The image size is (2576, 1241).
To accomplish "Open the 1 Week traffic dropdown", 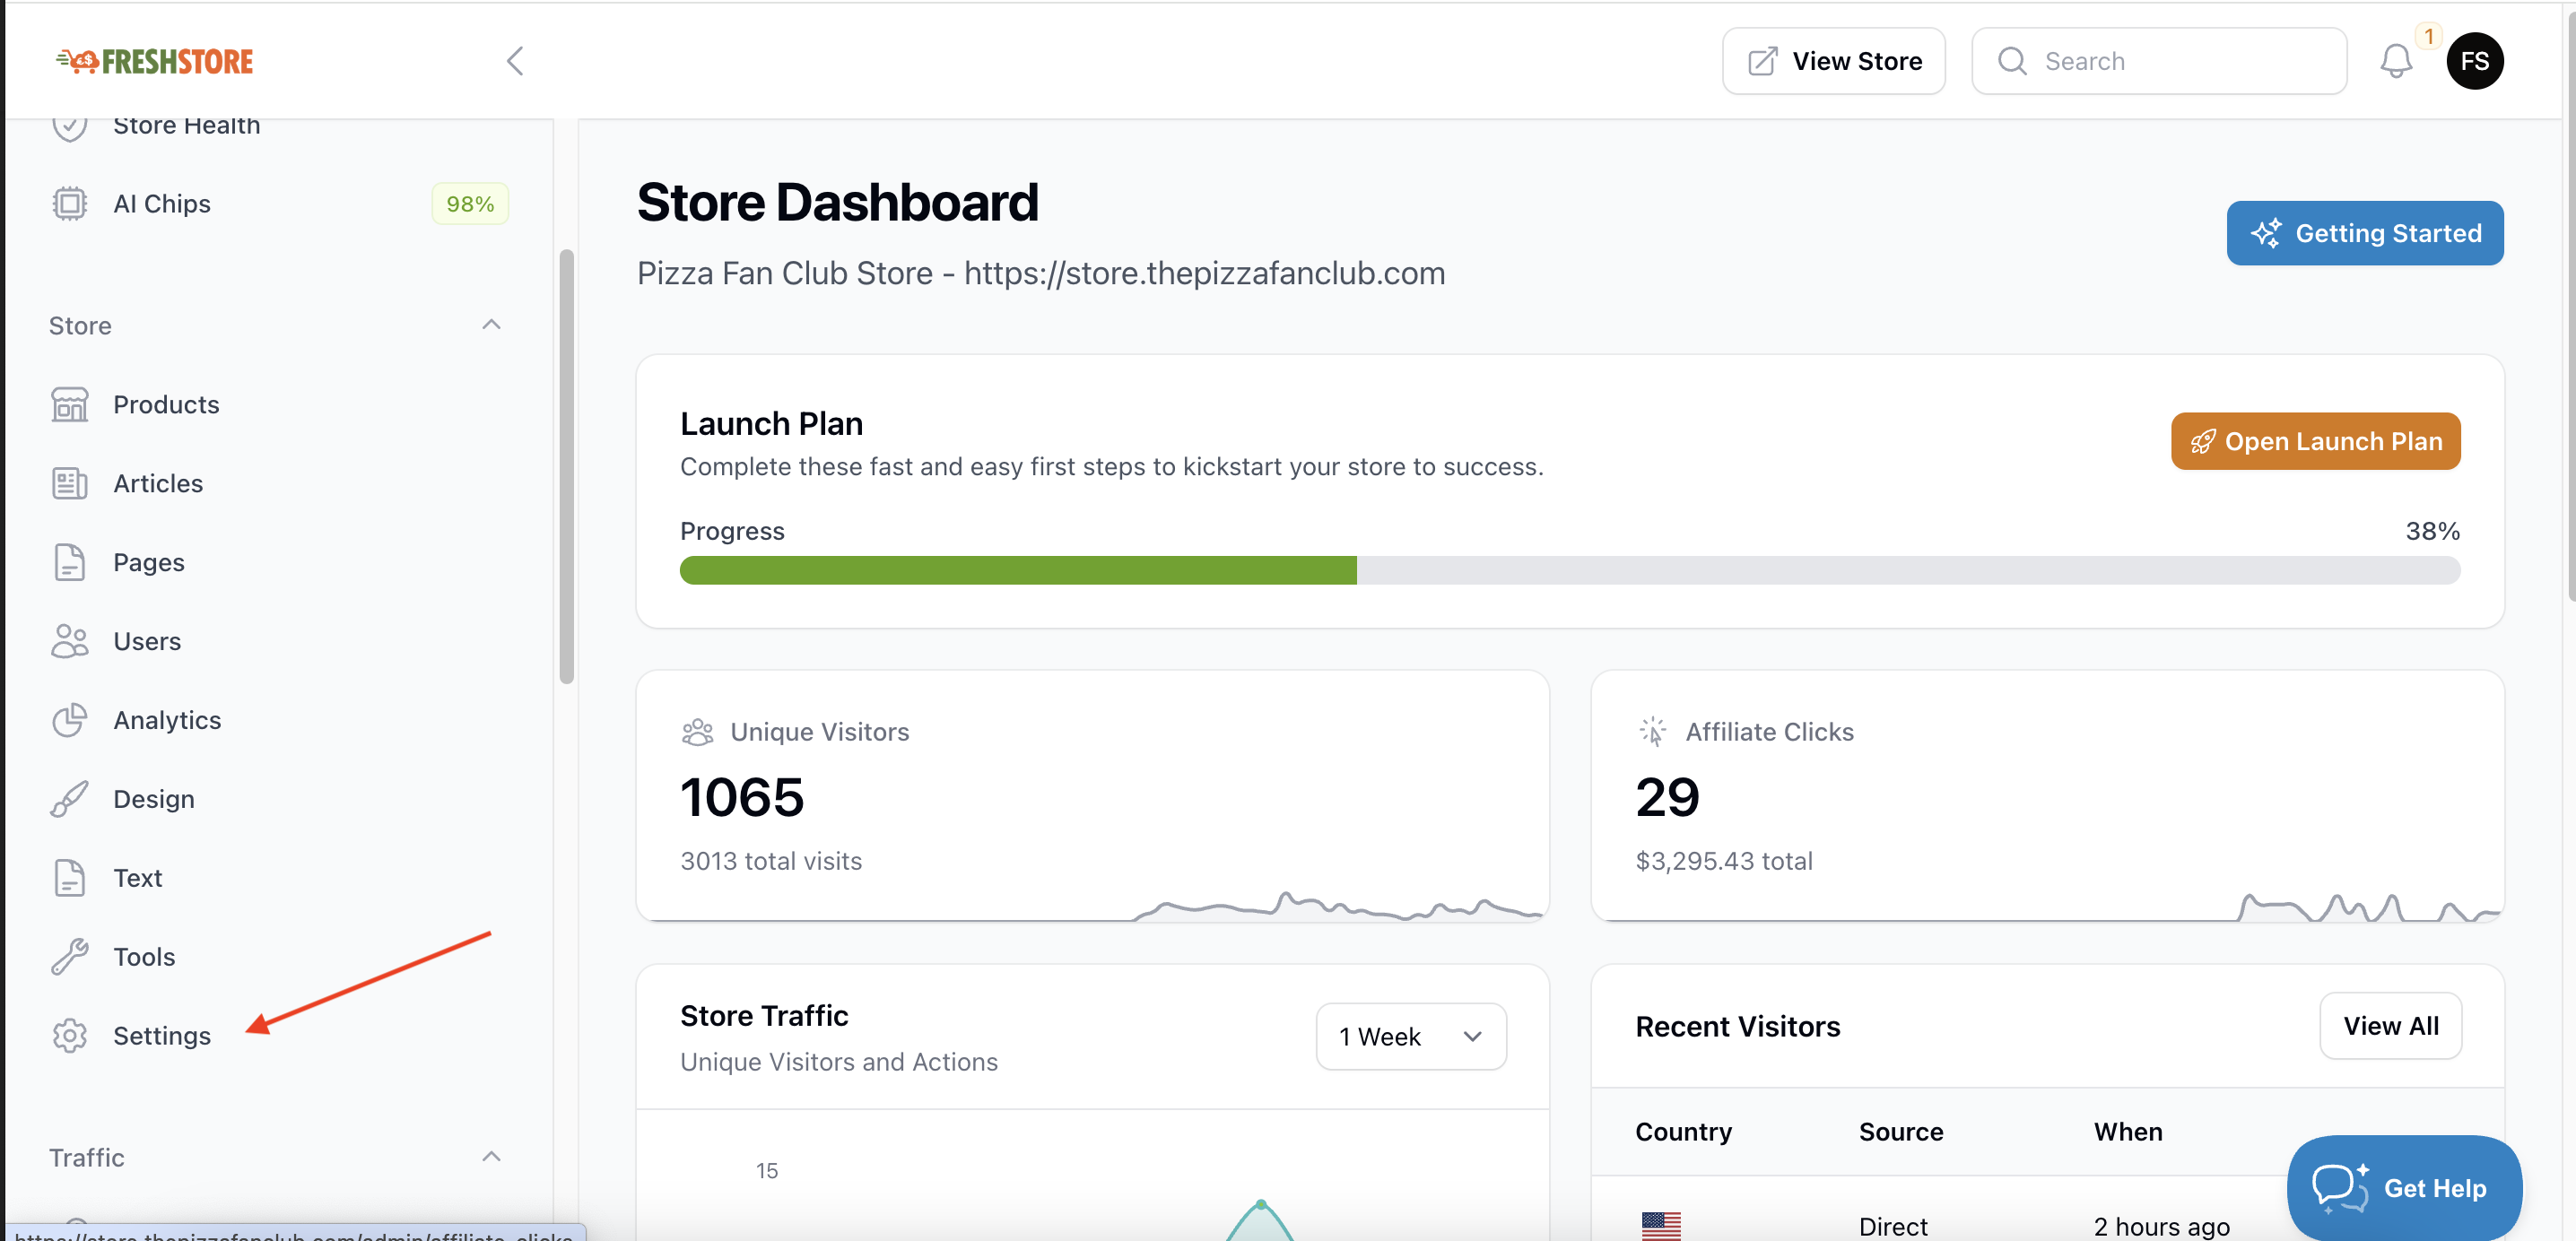I will [1410, 1037].
